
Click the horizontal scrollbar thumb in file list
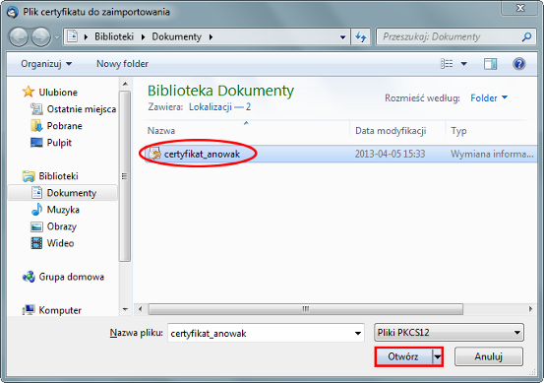click(305, 309)
